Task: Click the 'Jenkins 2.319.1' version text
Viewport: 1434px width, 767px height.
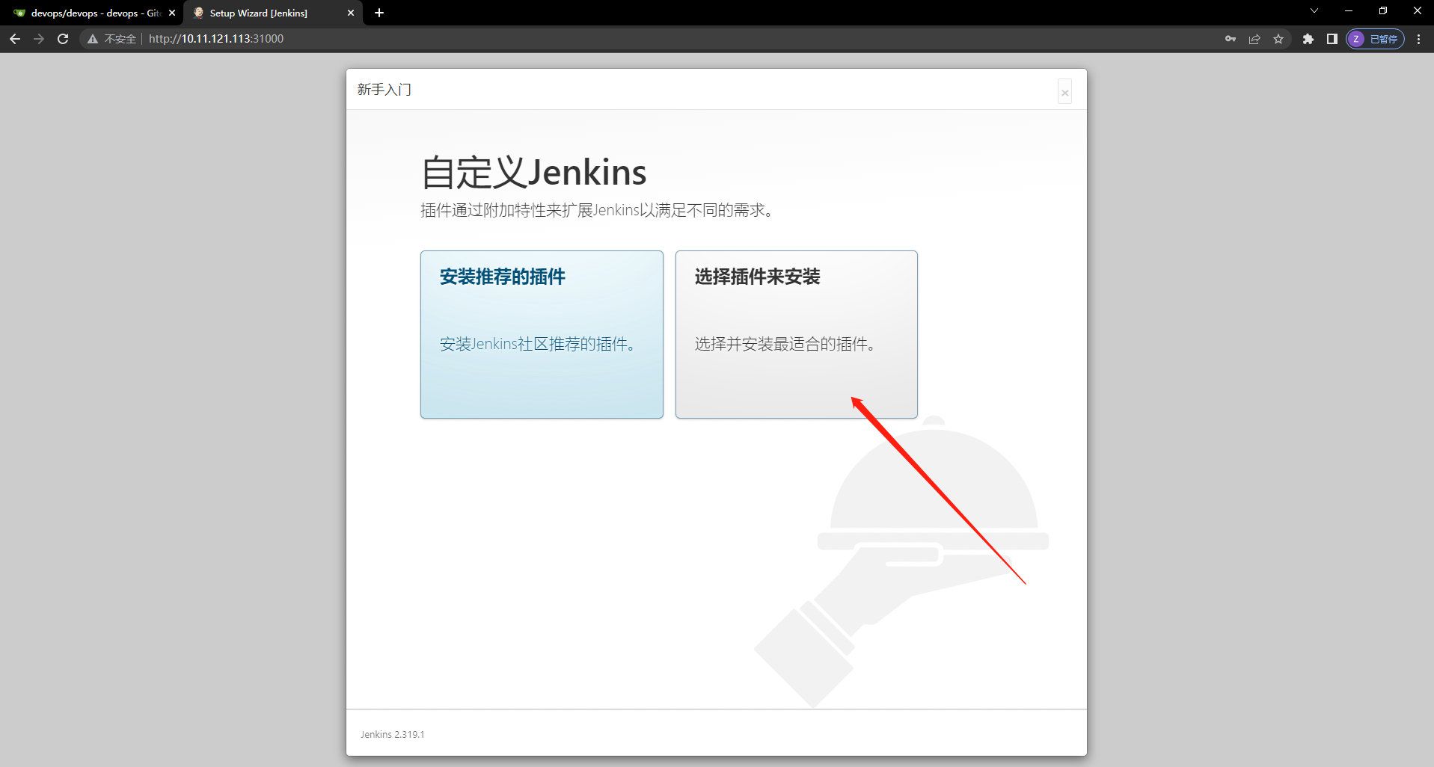Action: 392,734
